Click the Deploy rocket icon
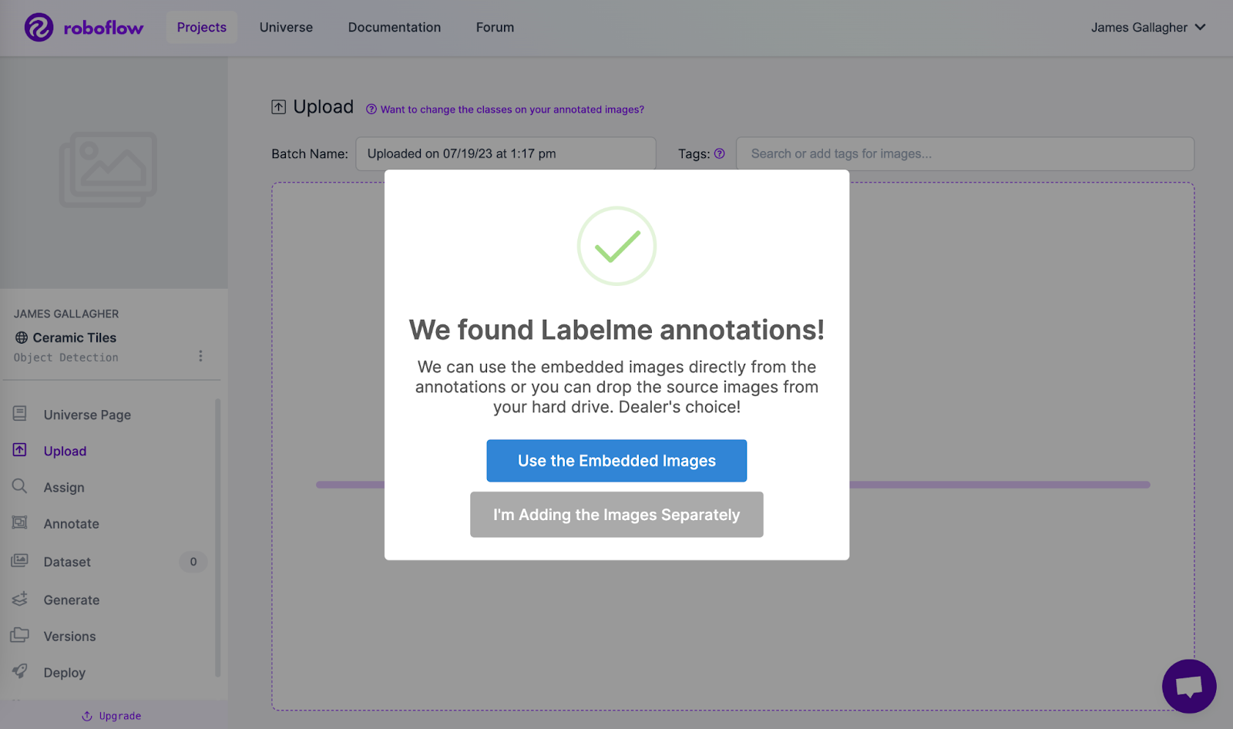The height and width of the screenshot is (729, 1233). pos(20,671)
